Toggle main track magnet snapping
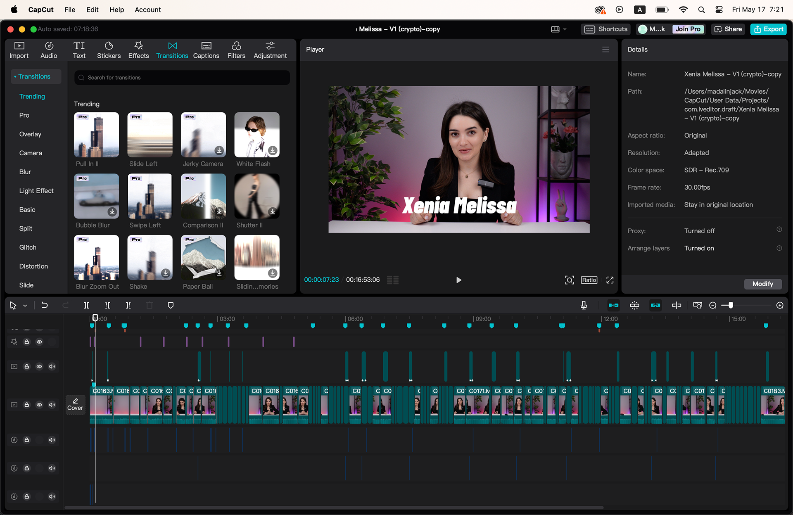Screen dimensions: 793x515 pyautogui.click(x=613, y=305)
